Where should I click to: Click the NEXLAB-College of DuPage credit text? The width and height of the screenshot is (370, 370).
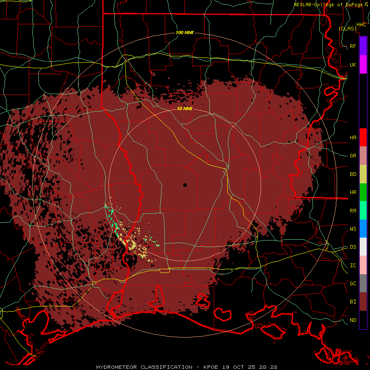328,5
